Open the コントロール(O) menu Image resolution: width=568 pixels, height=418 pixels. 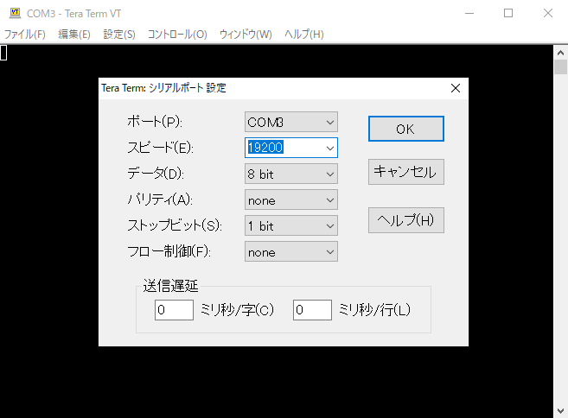point(177,35)
